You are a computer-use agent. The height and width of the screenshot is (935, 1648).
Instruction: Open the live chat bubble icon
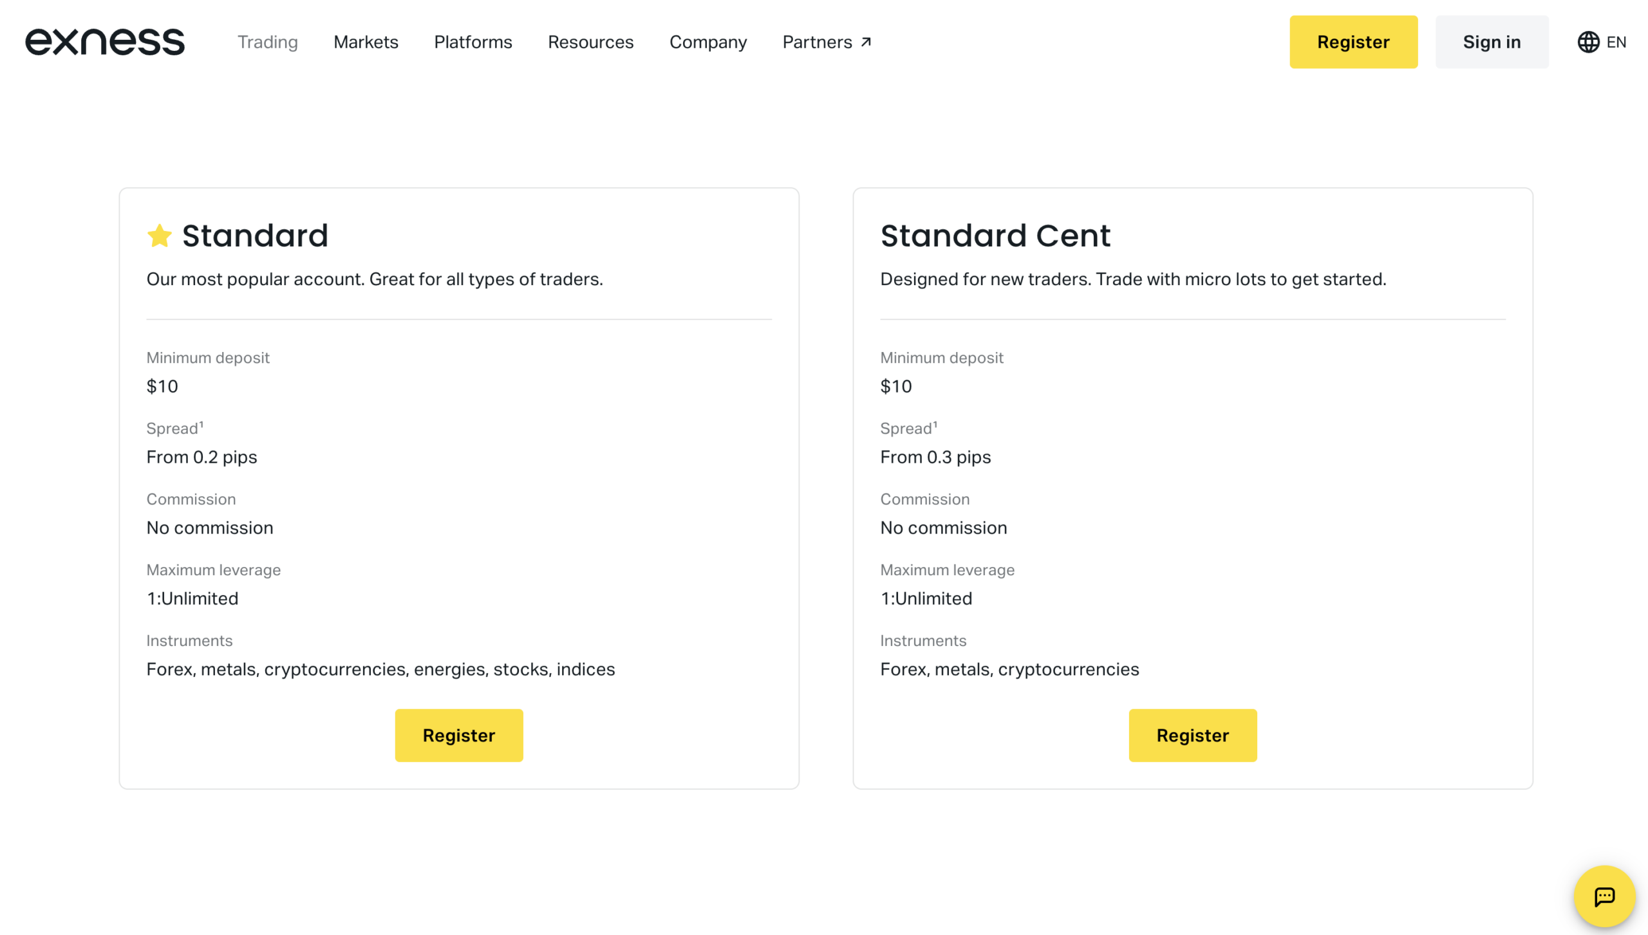click(x=1604, y=896)
